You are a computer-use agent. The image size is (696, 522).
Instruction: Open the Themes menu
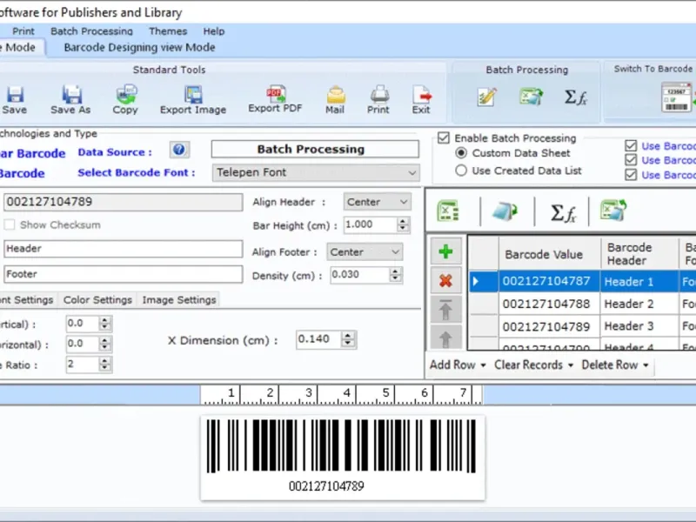tap(168, 31)
